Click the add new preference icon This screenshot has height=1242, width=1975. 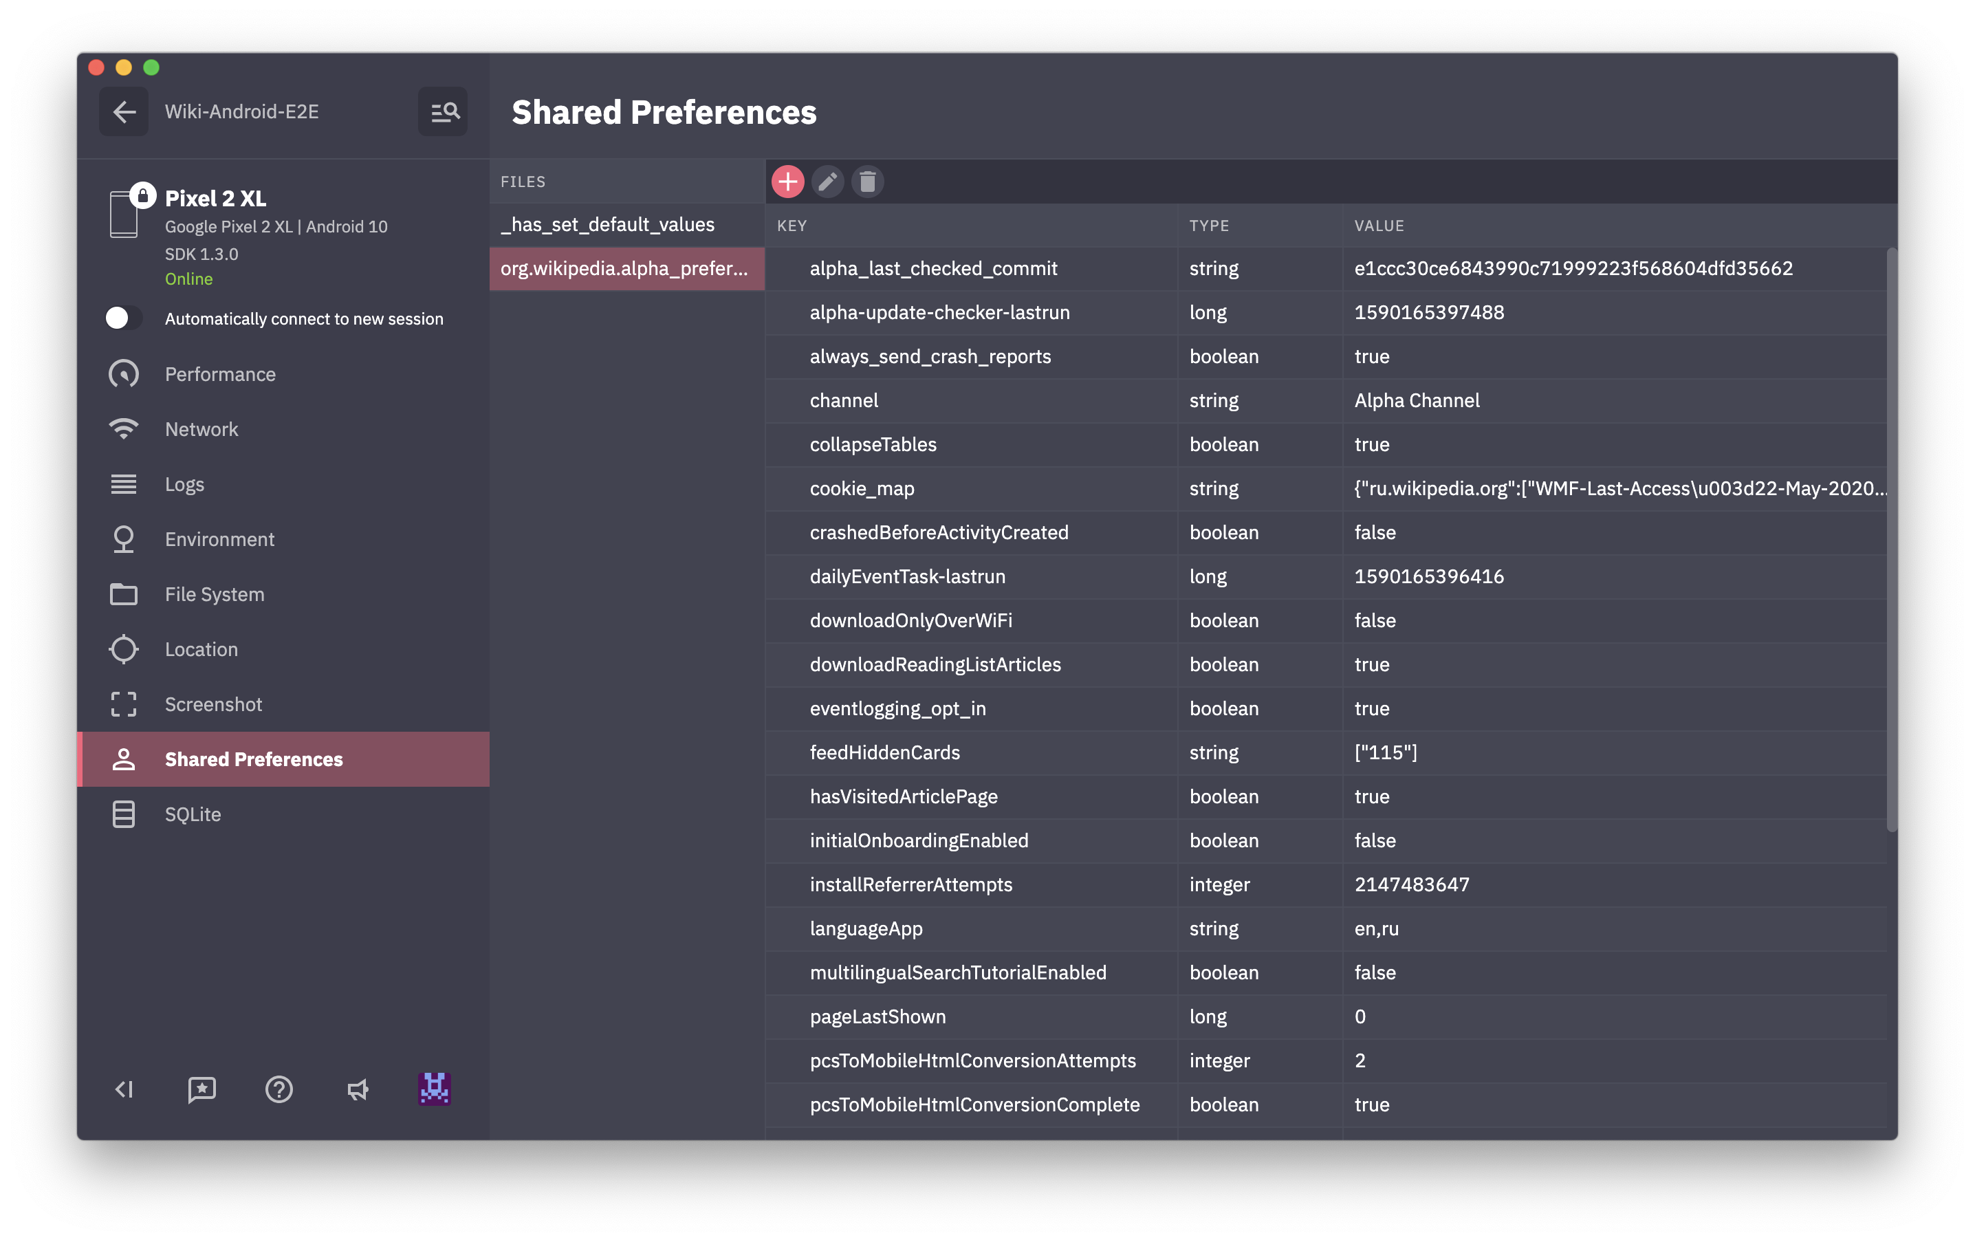788,182
